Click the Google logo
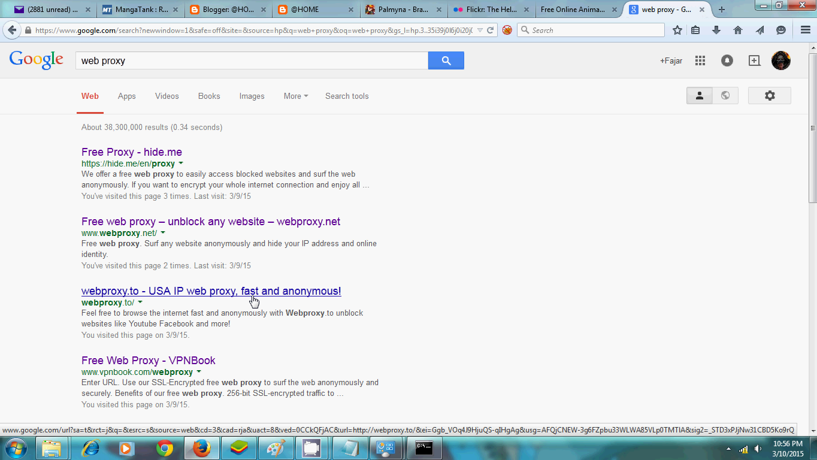This screenshot has height=460, width=817. pos(37,60)
